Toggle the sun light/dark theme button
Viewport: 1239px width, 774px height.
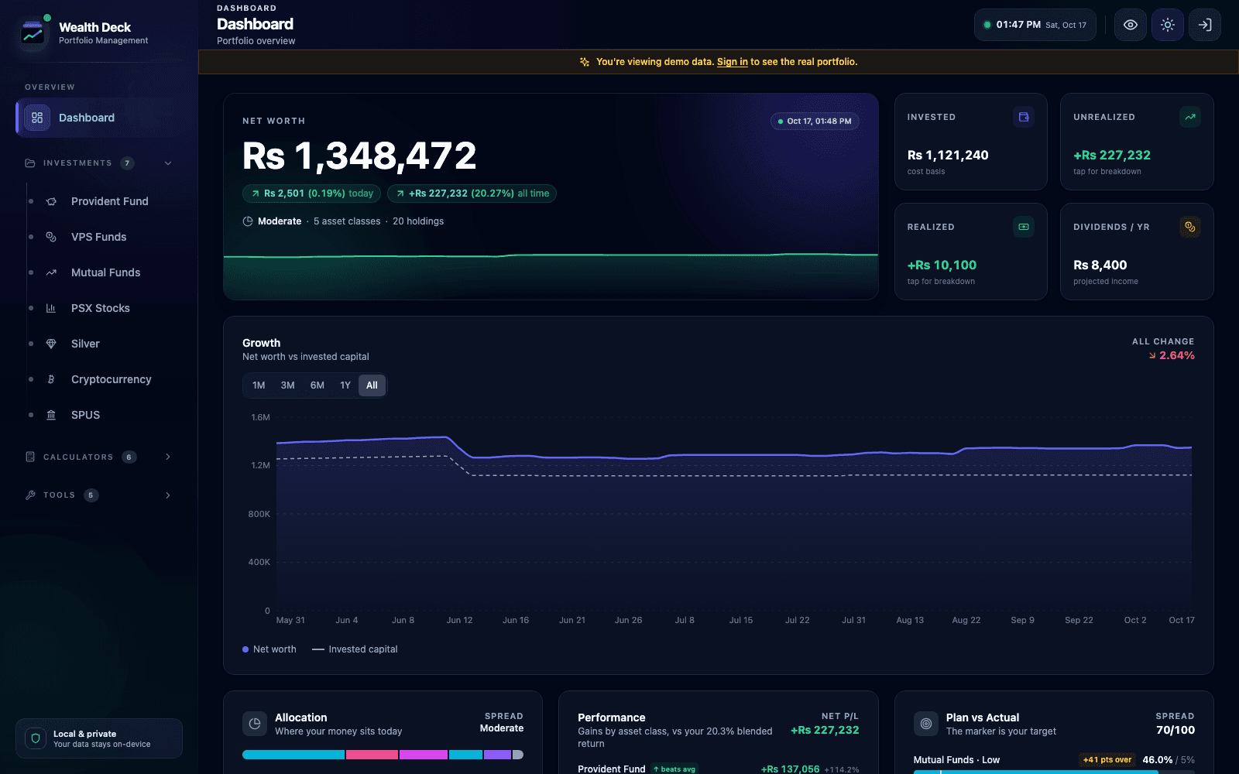(x=1168, y=25)
